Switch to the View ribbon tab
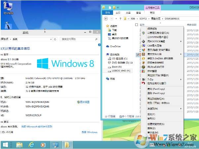This screenshot has height=149, width=199. [139, 13]
